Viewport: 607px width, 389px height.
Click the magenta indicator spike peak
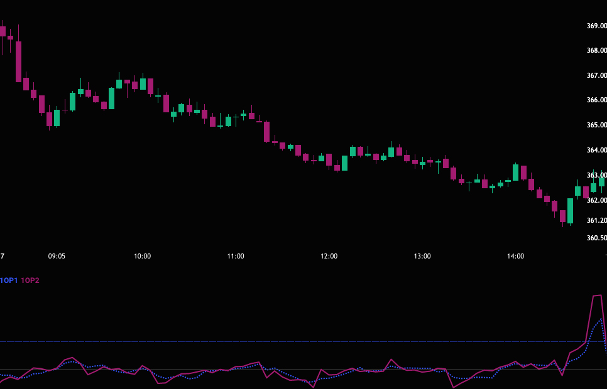597,296
